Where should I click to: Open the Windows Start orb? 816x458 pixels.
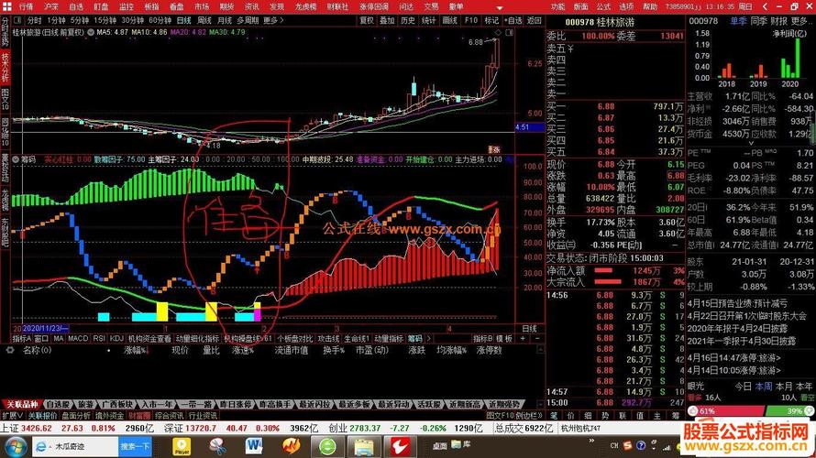[x=15, y=447]
